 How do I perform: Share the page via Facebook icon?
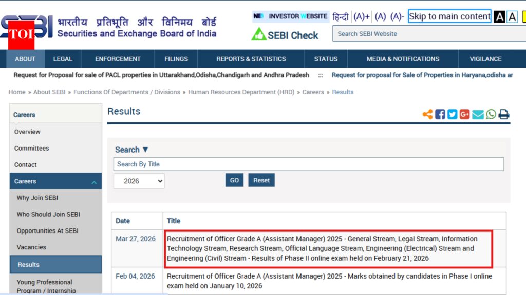(x=440, y=114)
